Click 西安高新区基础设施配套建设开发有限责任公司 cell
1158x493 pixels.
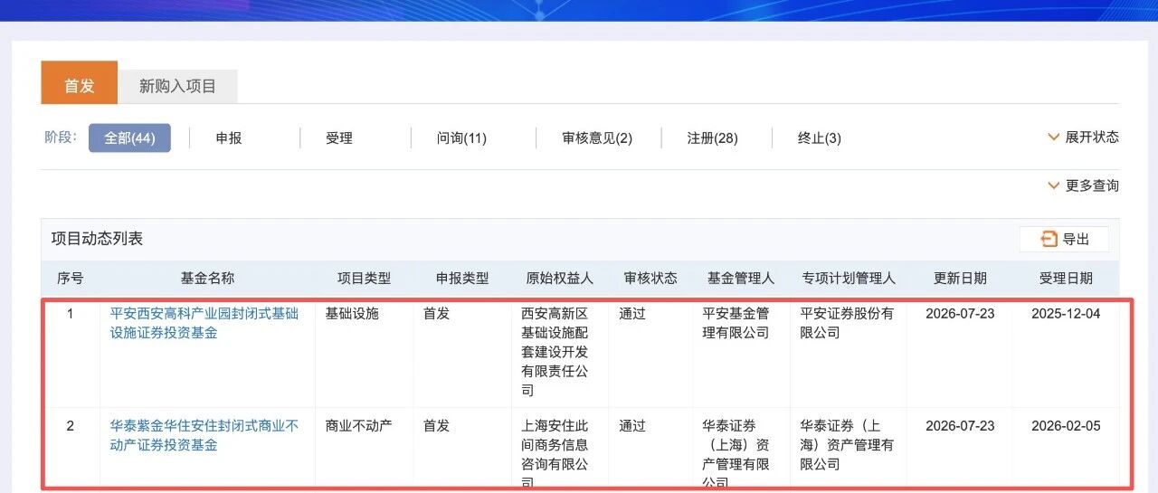click(x=555, y=352)
